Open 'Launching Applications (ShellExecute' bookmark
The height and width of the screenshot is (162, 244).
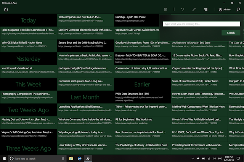pos(85,110)
